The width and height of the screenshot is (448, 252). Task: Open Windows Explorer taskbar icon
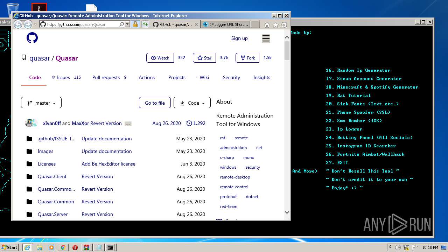pyautogui.click(x=40, y=247)
